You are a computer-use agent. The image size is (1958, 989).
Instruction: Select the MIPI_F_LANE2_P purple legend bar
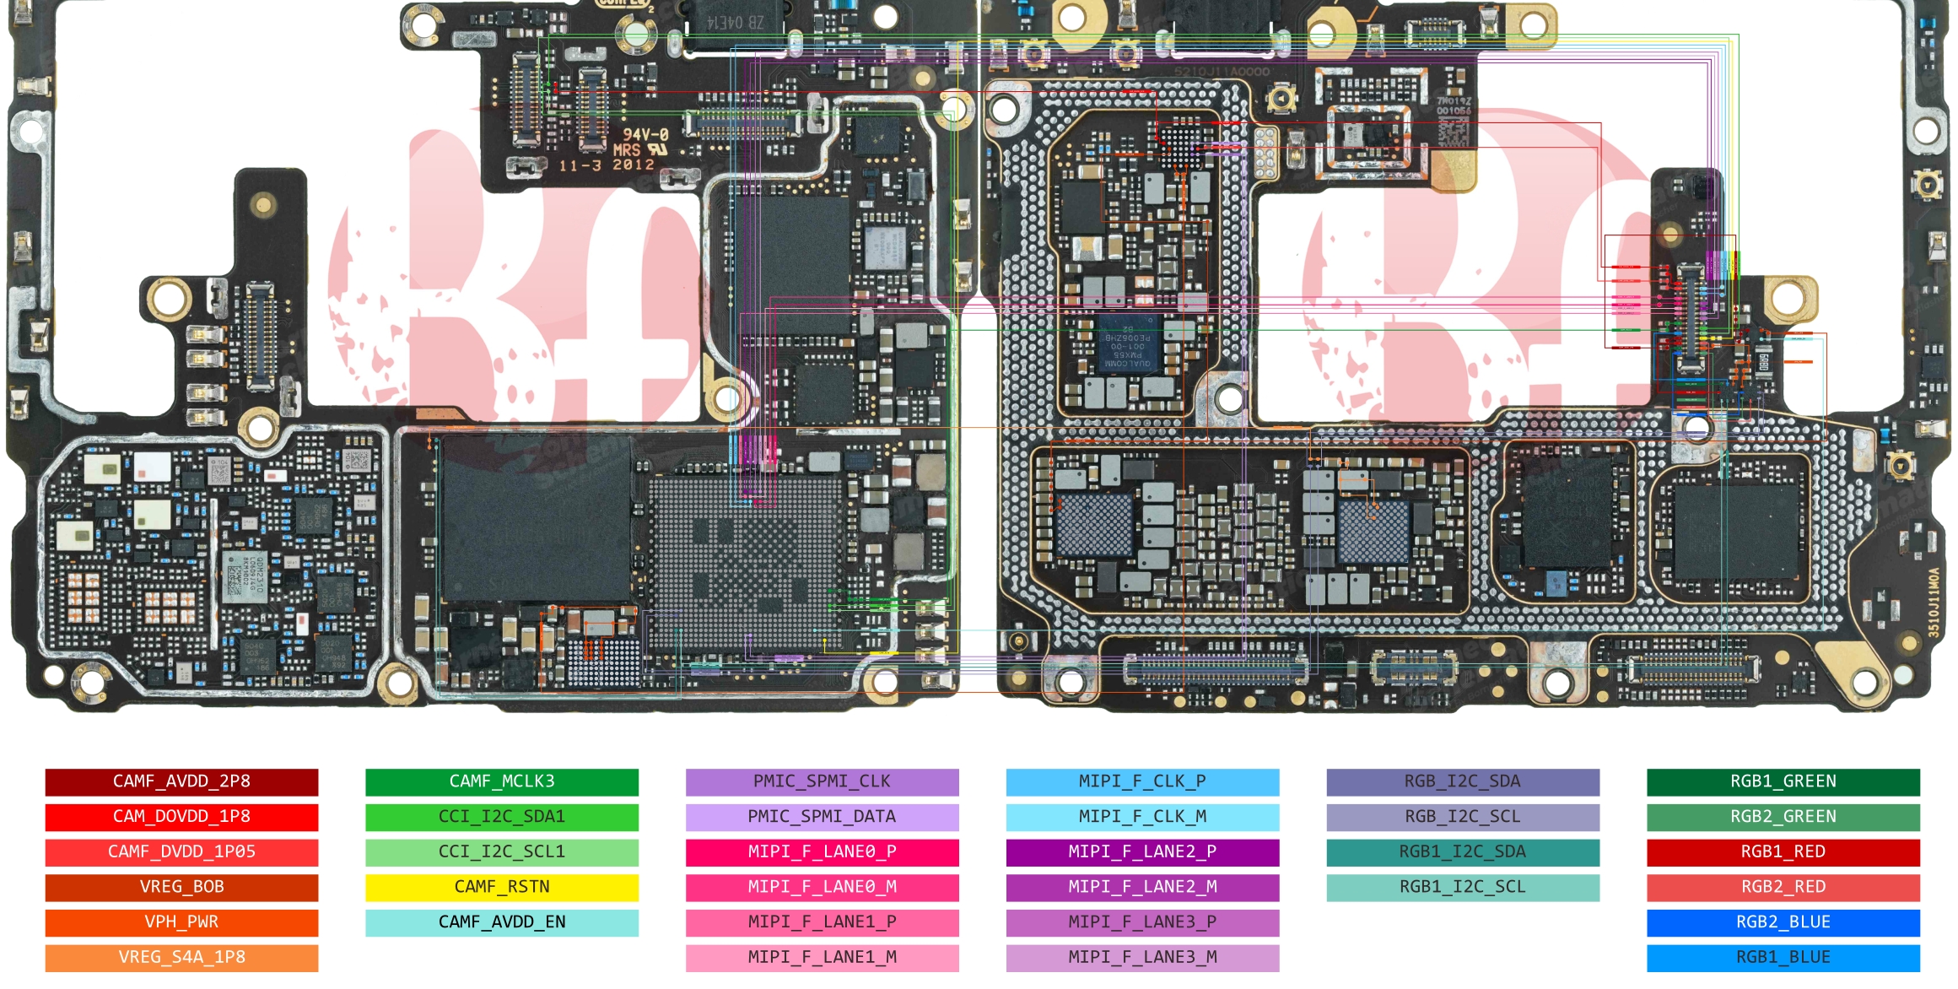point(1142,852)
